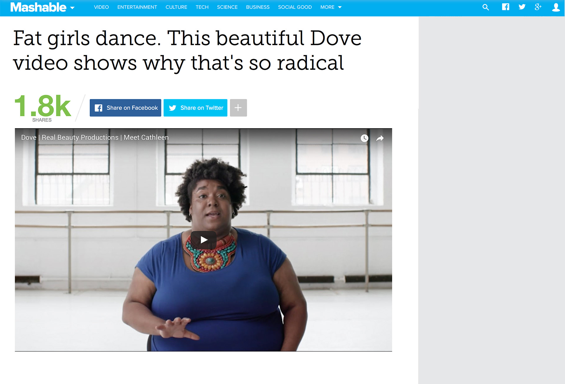Visit Mashable's Facebook page icon in header
Viewport: 565px width, 384px height.
click(x=506, y=7)
